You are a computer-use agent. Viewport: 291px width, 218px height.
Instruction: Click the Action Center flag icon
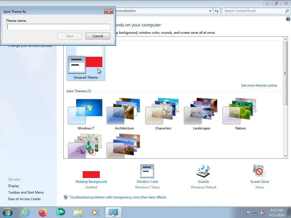pos(248,213)
